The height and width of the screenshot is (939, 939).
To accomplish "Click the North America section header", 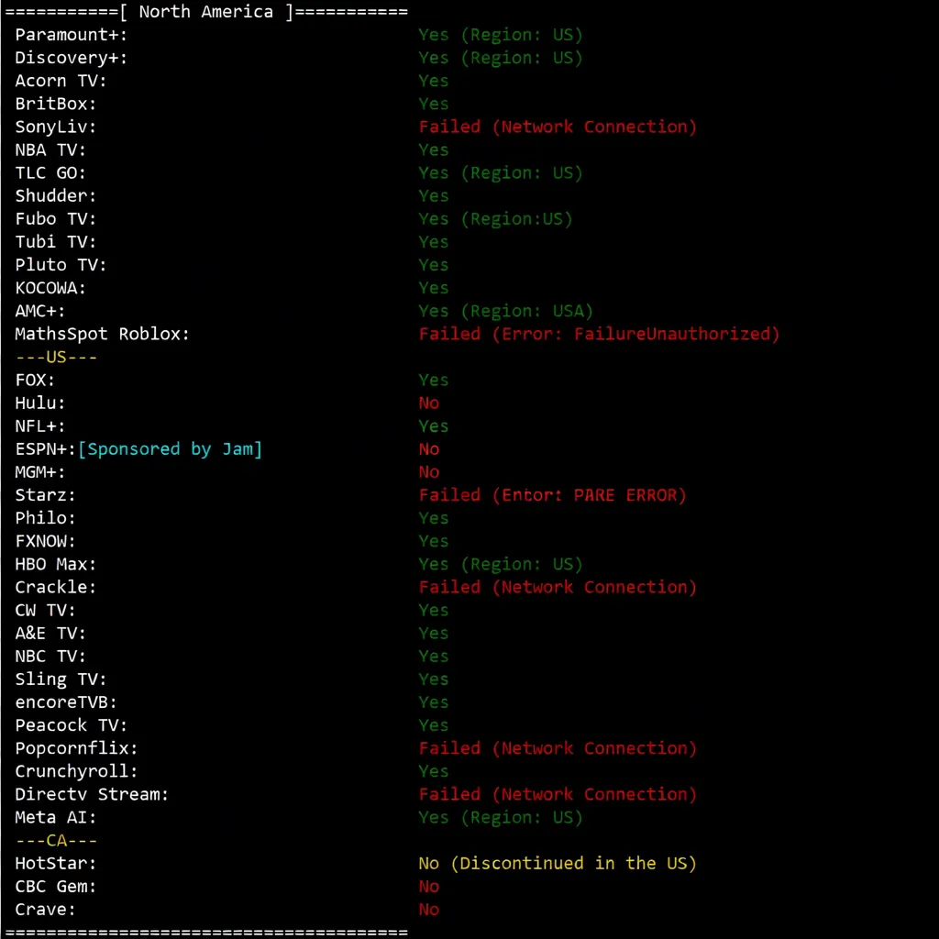I will click(x=204, y=12).
